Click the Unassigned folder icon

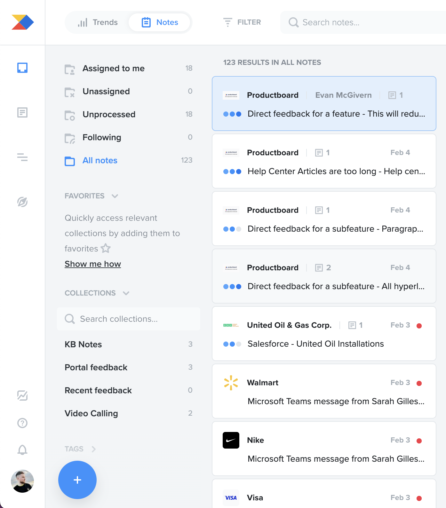point(70,92)
